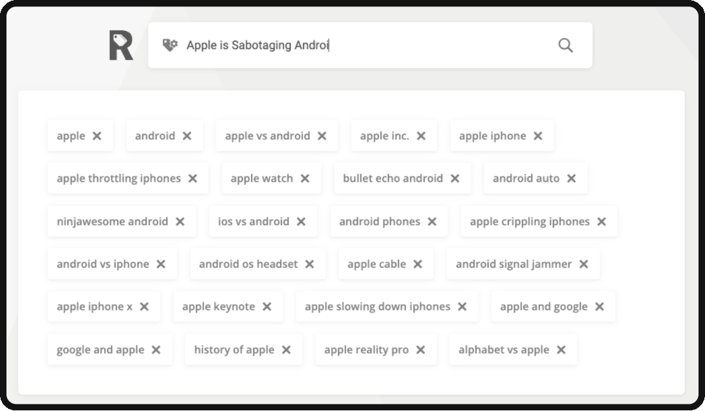Delete the 'apple slowing down iphones' tag
The width and height of the screenshot is (705, 411).
pos(462,307)
